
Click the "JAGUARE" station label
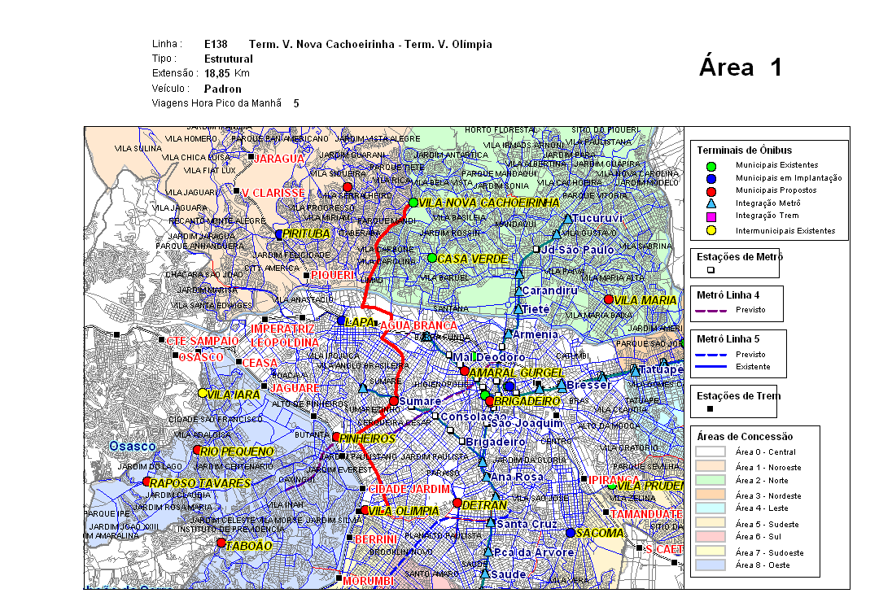click(x=295, y=388)
